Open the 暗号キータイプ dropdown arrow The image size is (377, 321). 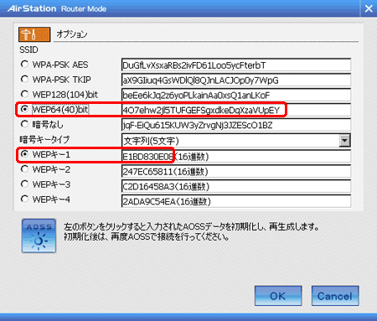pos(345,140)
